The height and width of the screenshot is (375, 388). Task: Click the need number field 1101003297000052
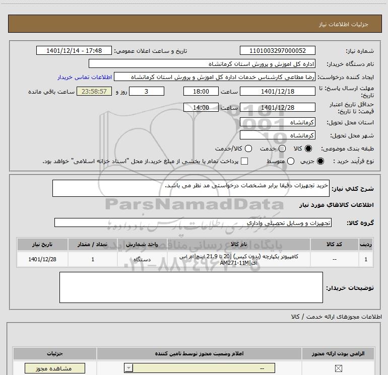click(277, 50)
